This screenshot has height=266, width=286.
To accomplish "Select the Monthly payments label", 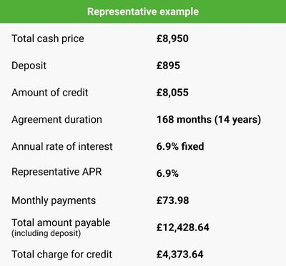I will coord(54,200).
